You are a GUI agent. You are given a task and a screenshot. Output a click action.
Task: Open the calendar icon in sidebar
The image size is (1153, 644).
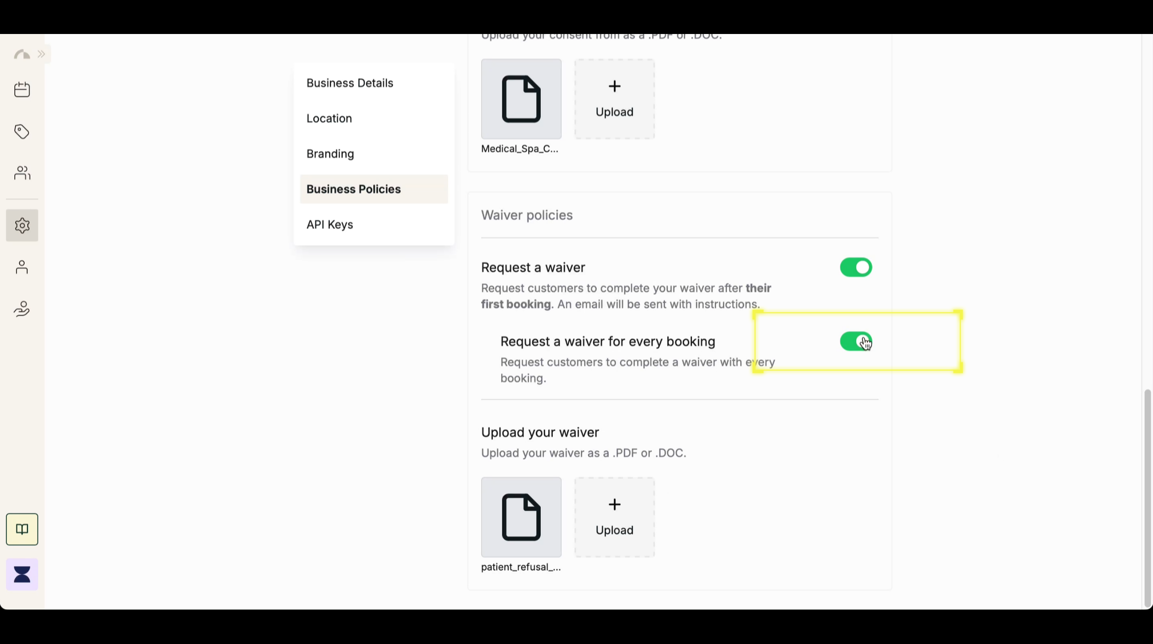pyautogui.click(x=22, y=89)
